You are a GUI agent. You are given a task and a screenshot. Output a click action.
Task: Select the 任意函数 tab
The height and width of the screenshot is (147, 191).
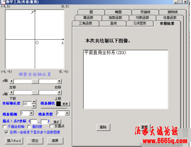[x=170, y=18]
